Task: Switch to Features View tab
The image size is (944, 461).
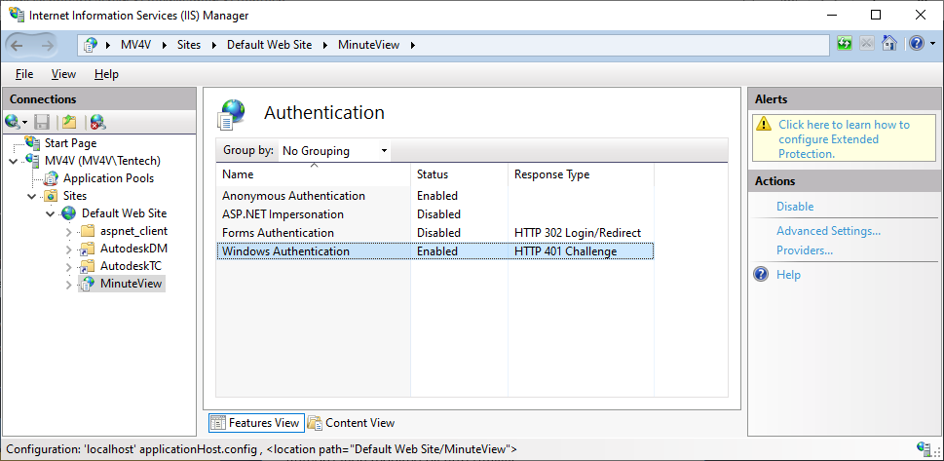Action: pyautogui.click(x=256, y=423)
